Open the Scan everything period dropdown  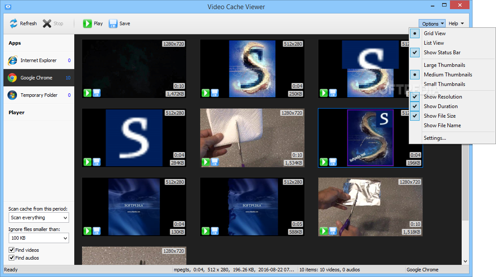[39, 218]
